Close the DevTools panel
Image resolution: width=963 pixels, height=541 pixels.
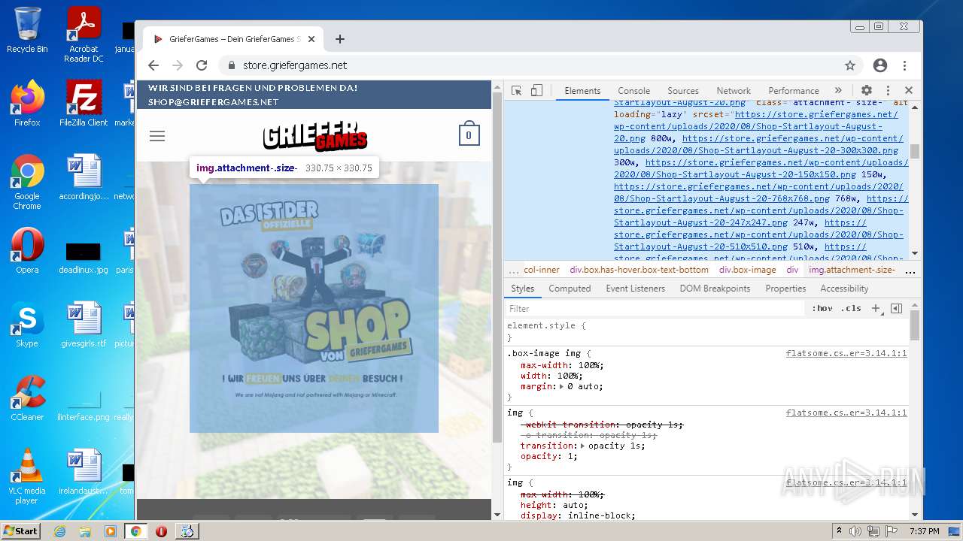tap(908, 90)
